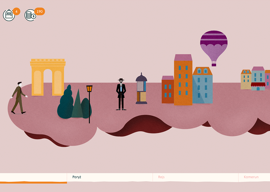
Task: Talk to the man in black hat
Action: coord(121,94)
